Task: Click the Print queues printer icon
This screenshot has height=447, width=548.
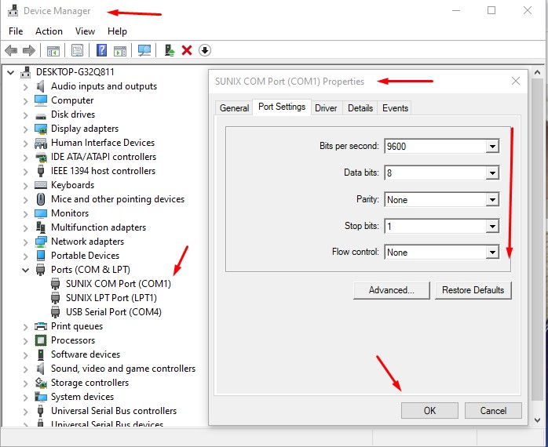Action: pos(41,326)
